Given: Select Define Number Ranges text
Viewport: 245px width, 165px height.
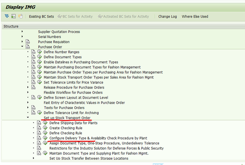Looking at the screenshot, I should (62, 52).
